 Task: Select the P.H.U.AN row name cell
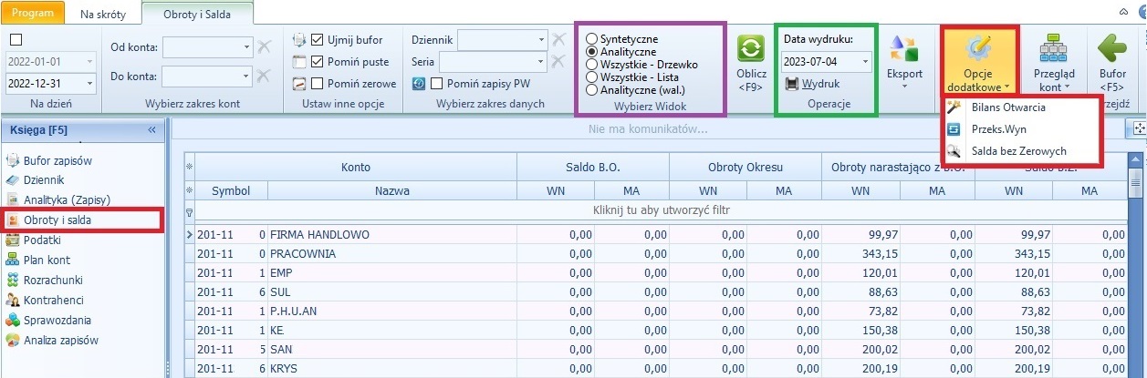(392, 310)
